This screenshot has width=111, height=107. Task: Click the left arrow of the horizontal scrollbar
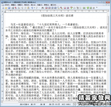click(2, 102)
